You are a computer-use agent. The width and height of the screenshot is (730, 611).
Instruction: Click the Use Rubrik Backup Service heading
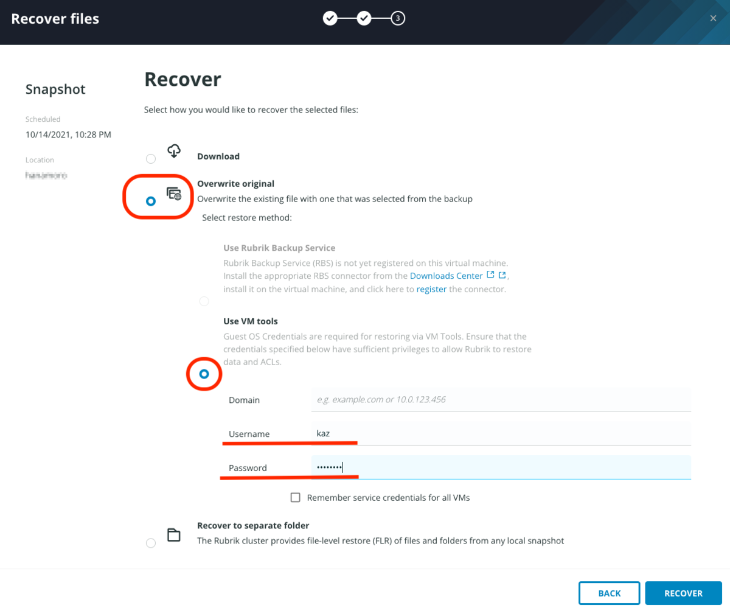click(279, 248)
